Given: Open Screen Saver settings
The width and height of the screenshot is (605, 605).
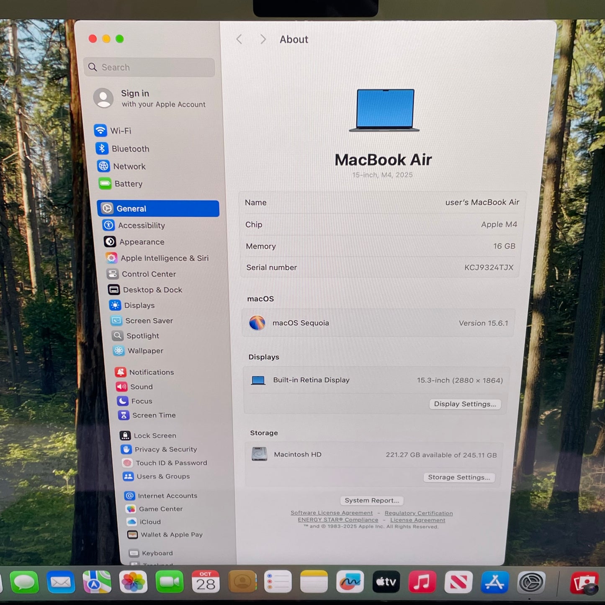Looking at the screenshot, I should click(149, 321).
